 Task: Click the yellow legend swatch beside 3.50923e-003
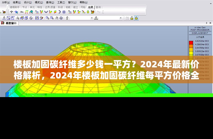[x=191, y=53]
